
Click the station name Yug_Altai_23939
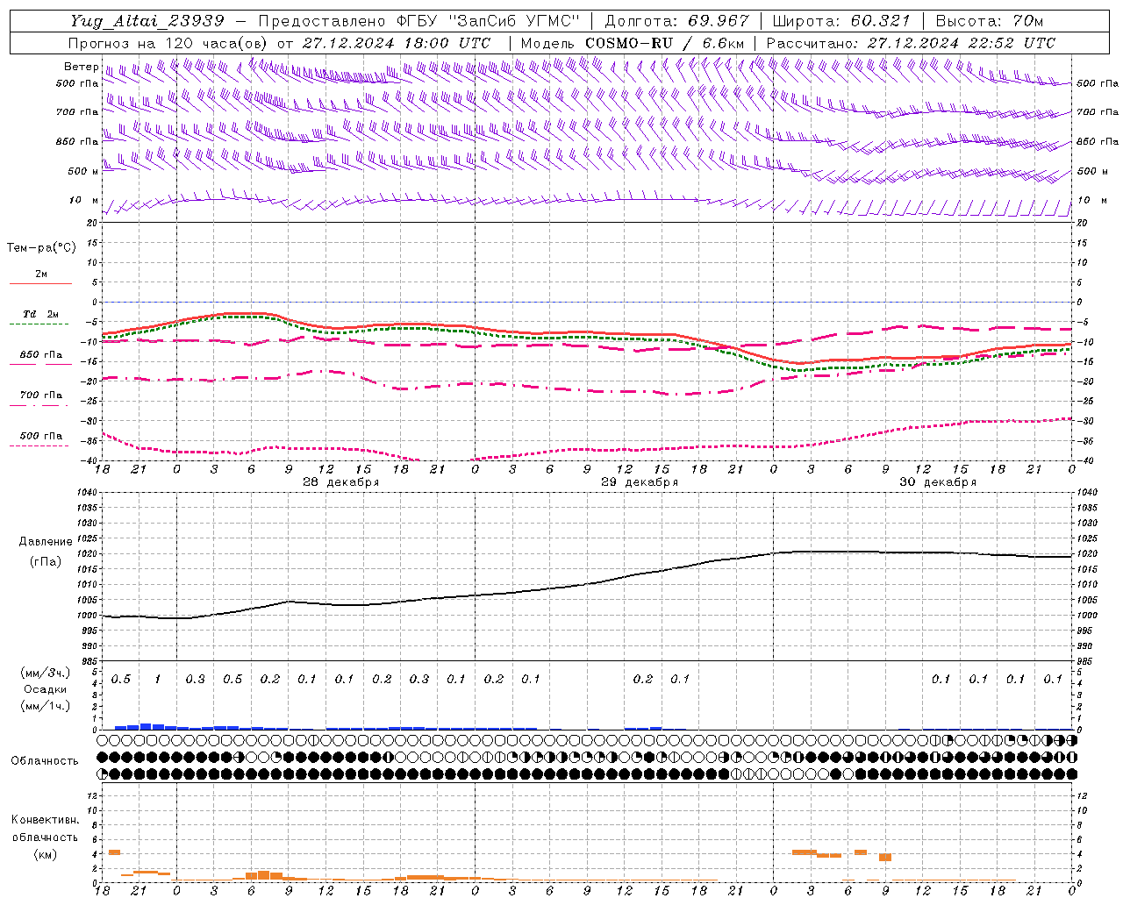point(147,21)
